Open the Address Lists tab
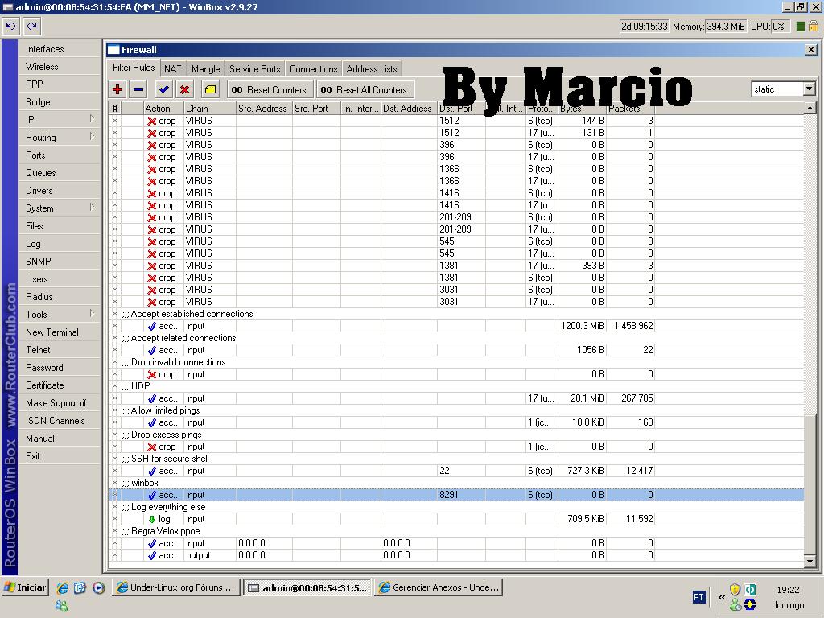The image size is (824, 618). point(372,69)
